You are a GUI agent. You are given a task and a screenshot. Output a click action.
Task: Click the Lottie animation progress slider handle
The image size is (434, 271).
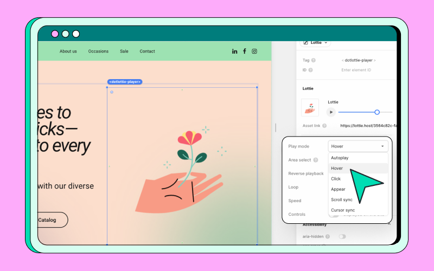point(377,112)
